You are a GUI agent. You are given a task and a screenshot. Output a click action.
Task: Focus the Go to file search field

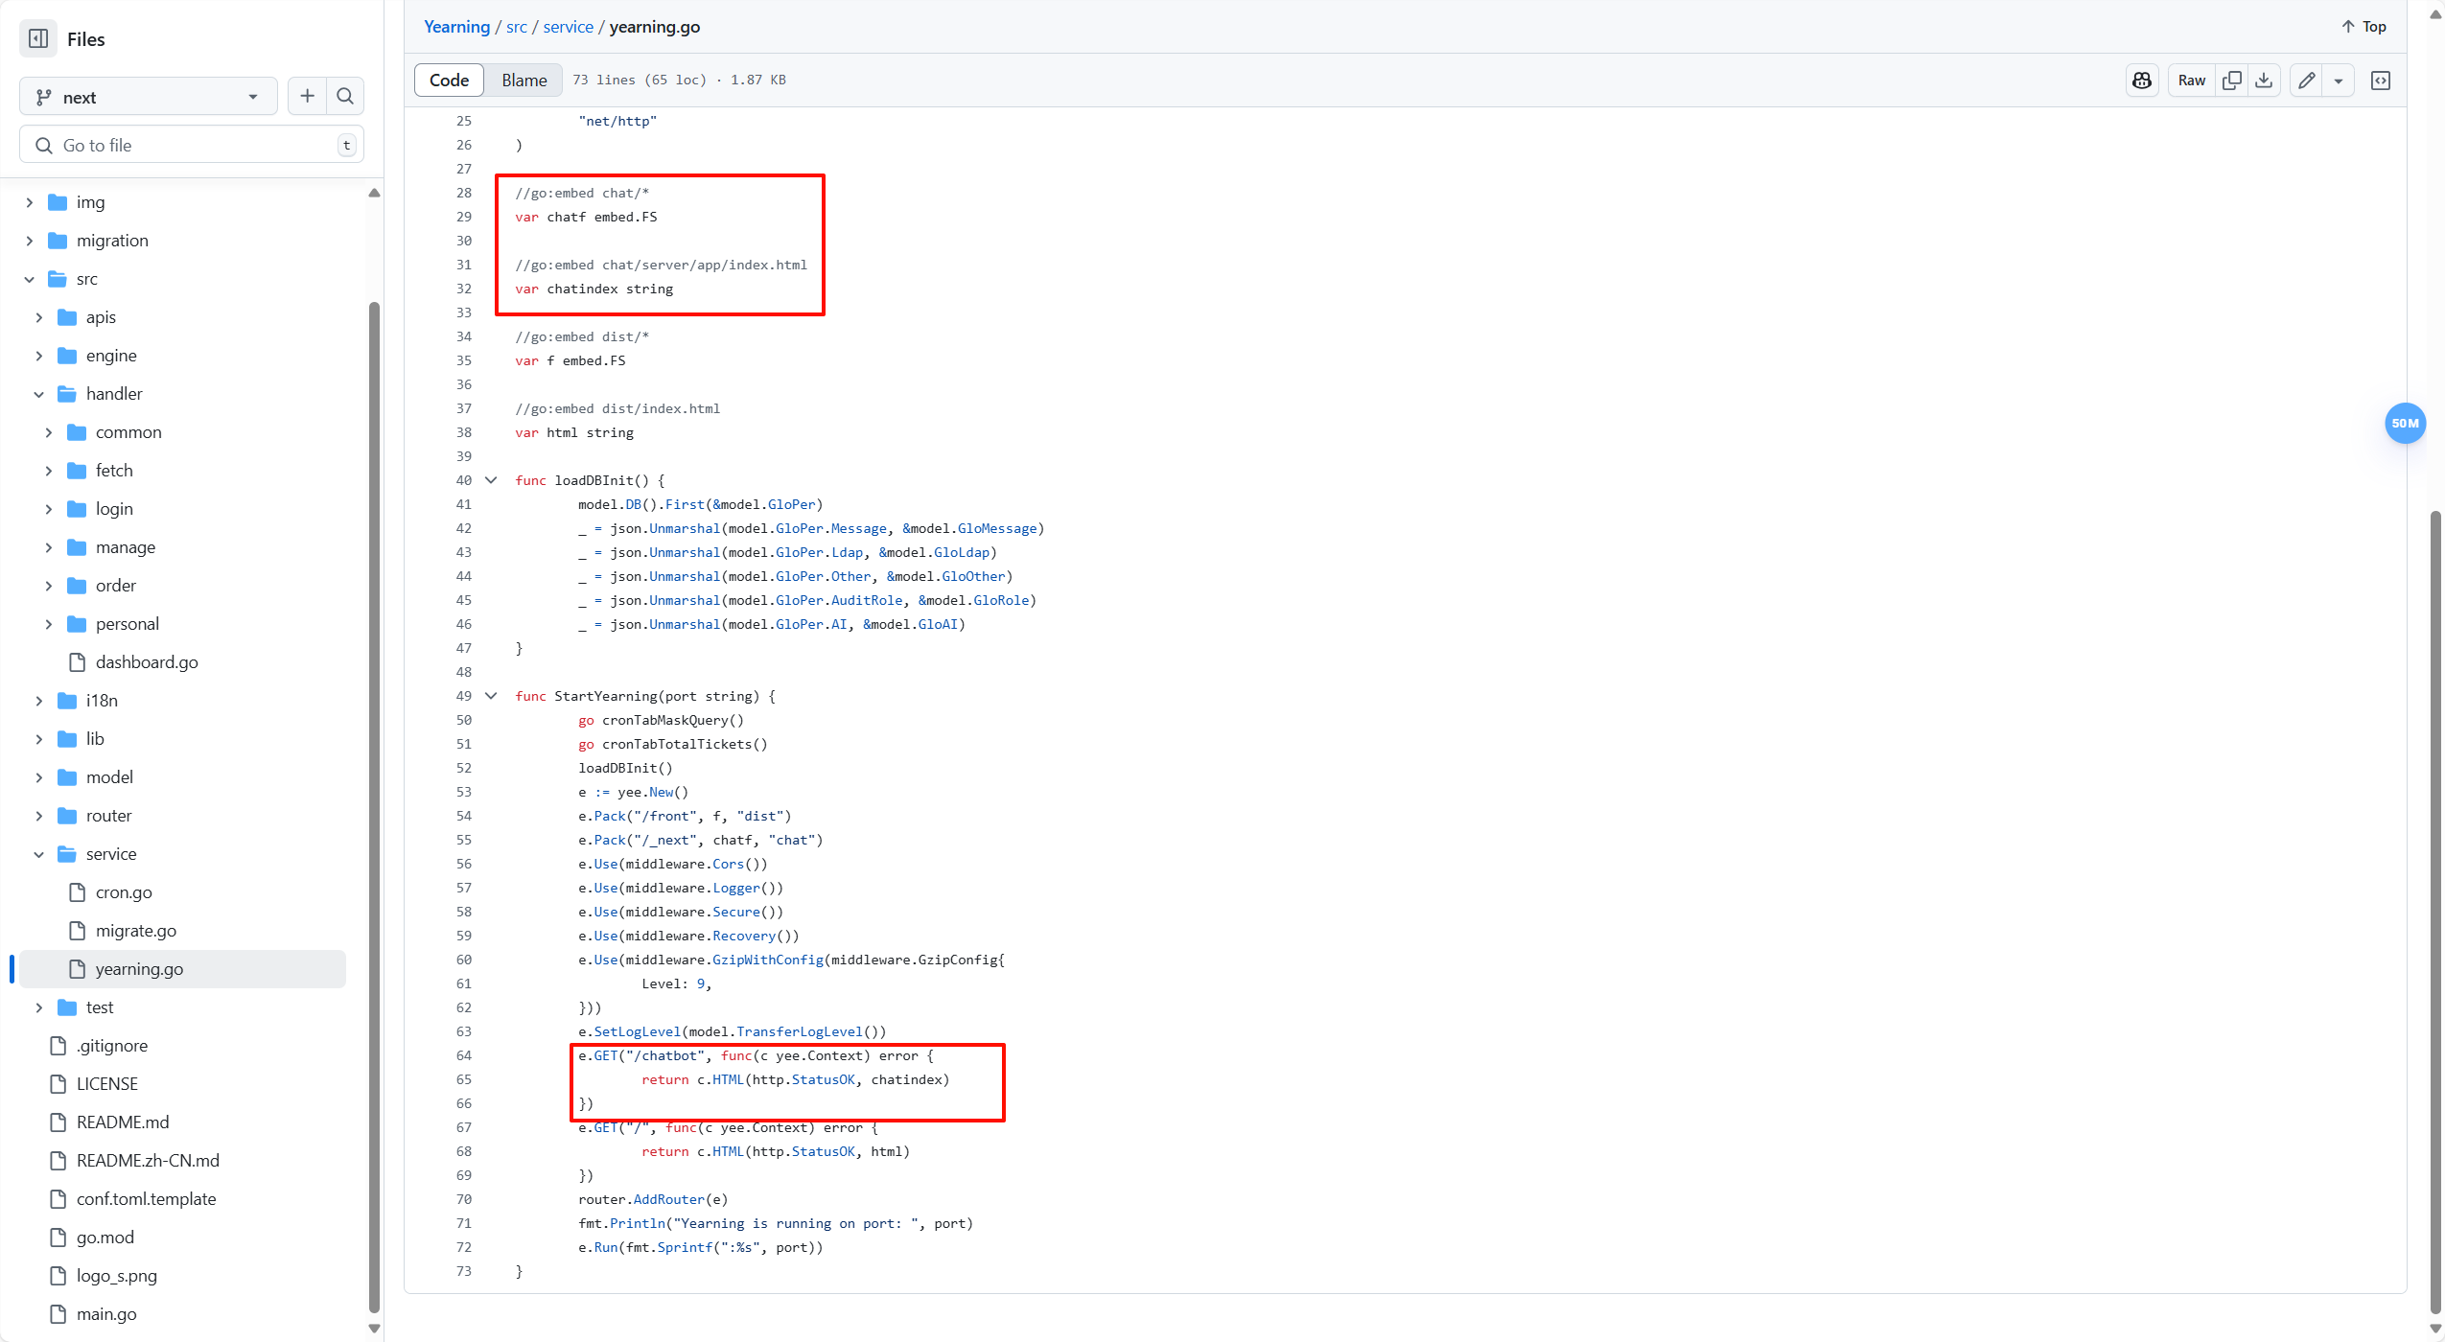point(192,145)
